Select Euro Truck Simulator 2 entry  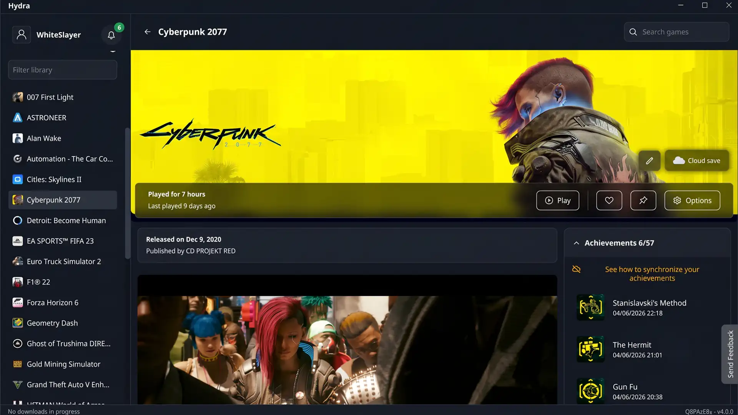(63, 261)
